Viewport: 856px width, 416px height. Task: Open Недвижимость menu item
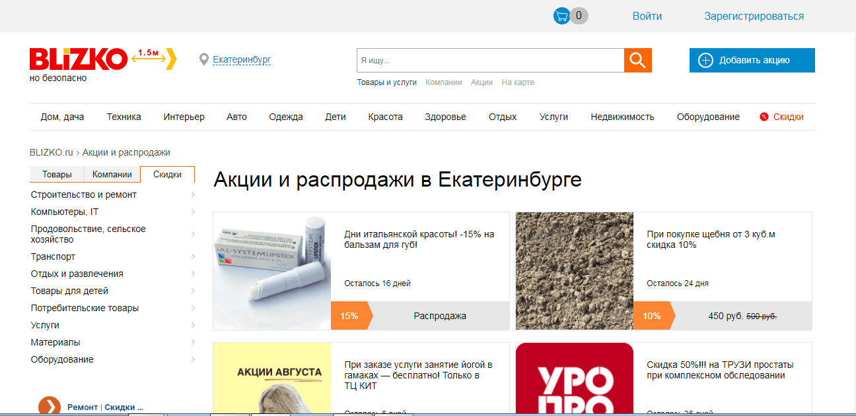[x=622, y=117]
